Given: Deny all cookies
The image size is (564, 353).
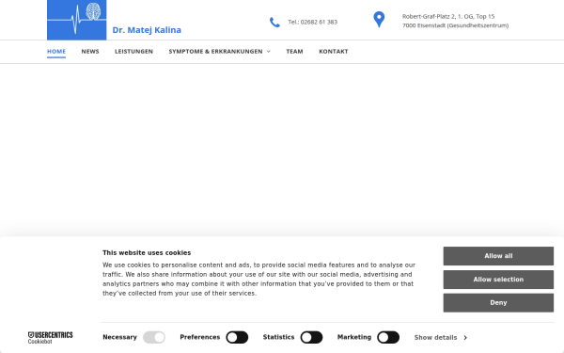Looking at the screenshot, I should 498,303.
